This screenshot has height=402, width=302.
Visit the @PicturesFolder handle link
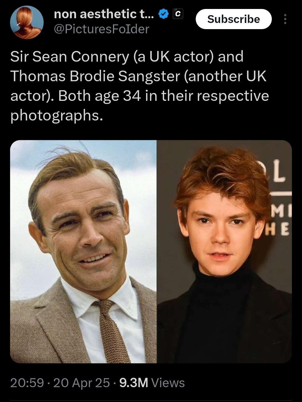(102, 29)
